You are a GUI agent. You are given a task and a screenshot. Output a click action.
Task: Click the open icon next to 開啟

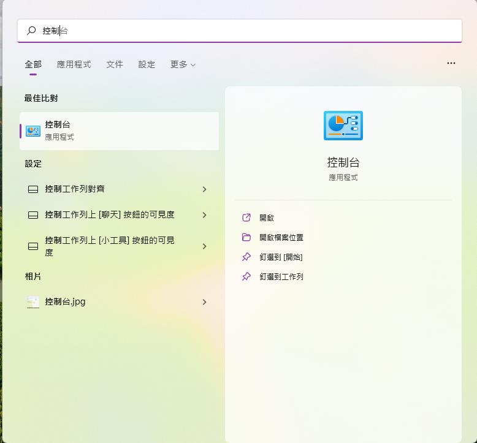pyautogui.click(x=246, y=218)
